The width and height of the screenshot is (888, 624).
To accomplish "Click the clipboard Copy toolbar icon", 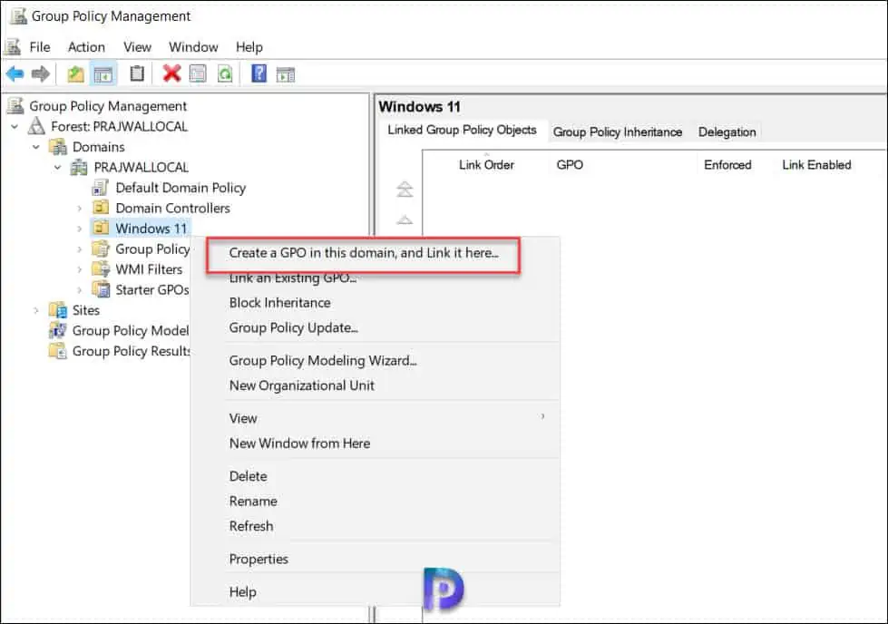I will click(137, 73).
